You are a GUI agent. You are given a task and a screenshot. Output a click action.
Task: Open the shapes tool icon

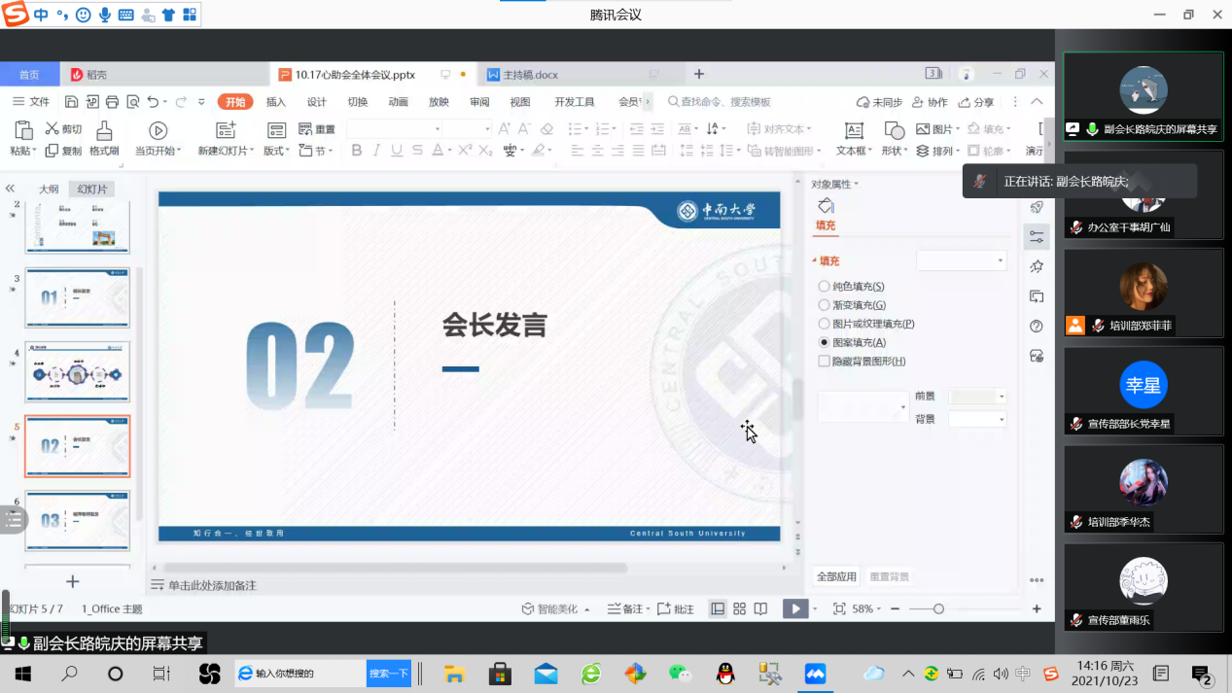894,131
